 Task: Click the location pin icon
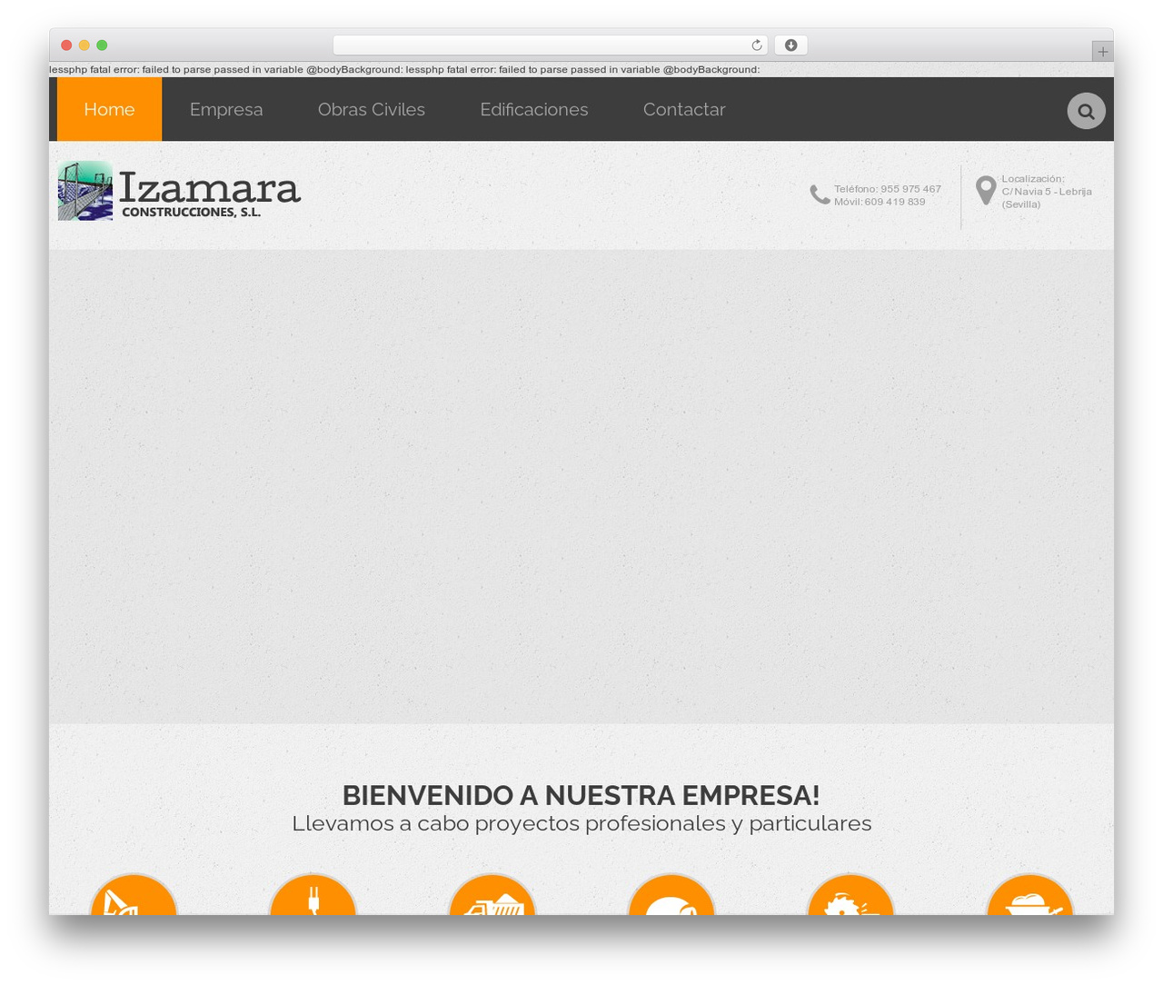click(x=986, y=191)
